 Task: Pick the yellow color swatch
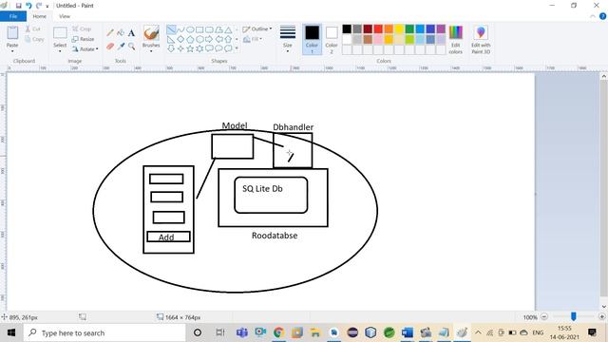[x=399, y=28]
